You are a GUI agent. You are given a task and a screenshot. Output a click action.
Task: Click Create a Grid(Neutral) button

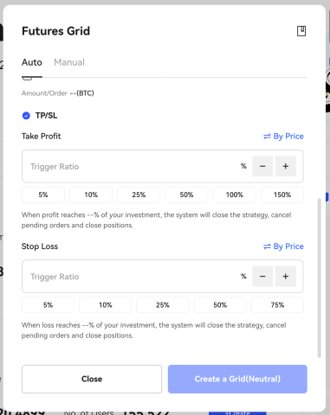237,379
